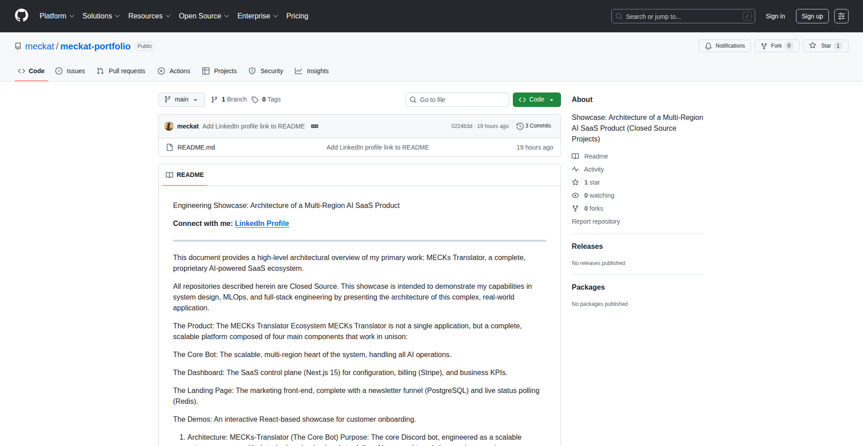Viewport: 863px width, 446px height.
Task: Click Report repository in the sidebar
Action: point(596,221)
